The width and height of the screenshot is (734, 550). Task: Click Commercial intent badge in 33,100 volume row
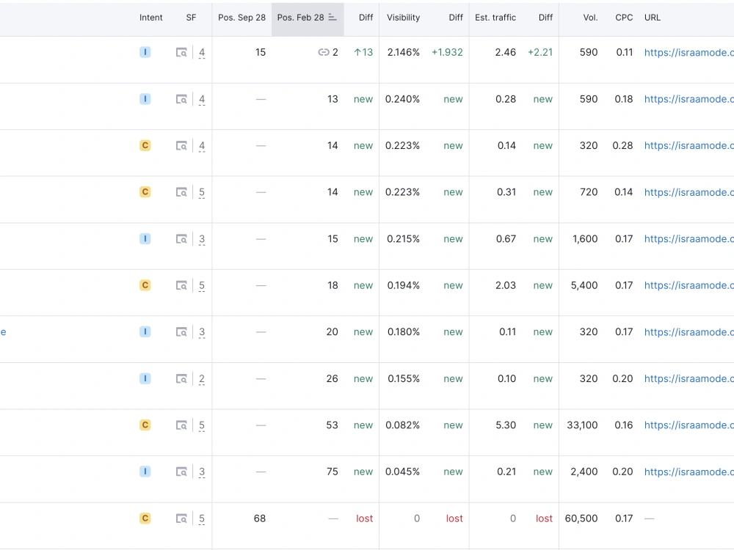point(145,425)
